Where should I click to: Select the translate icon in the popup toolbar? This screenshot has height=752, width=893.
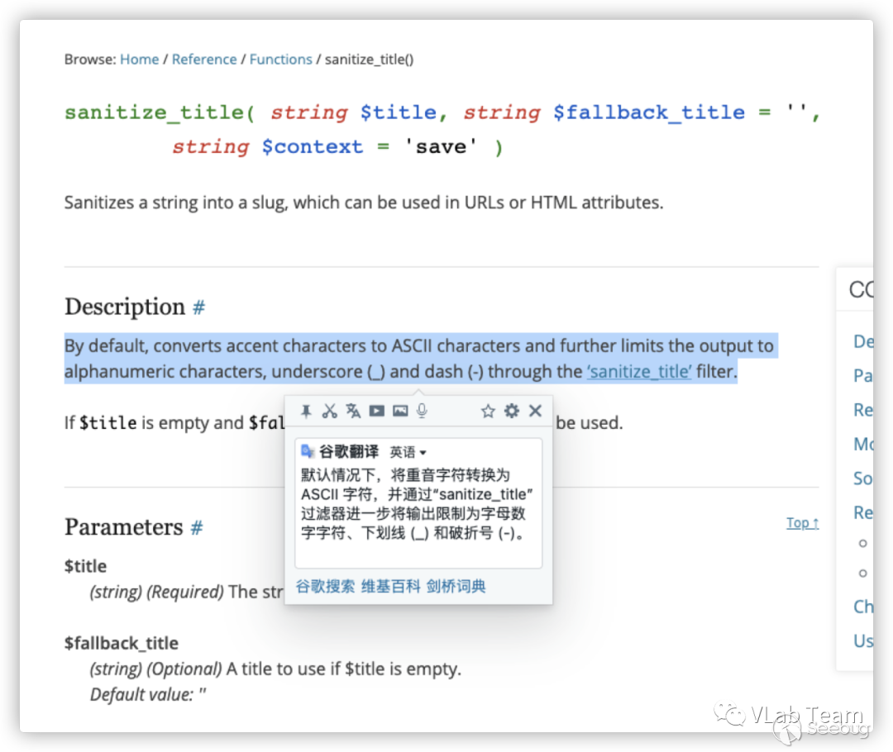[x=353, y=411]
